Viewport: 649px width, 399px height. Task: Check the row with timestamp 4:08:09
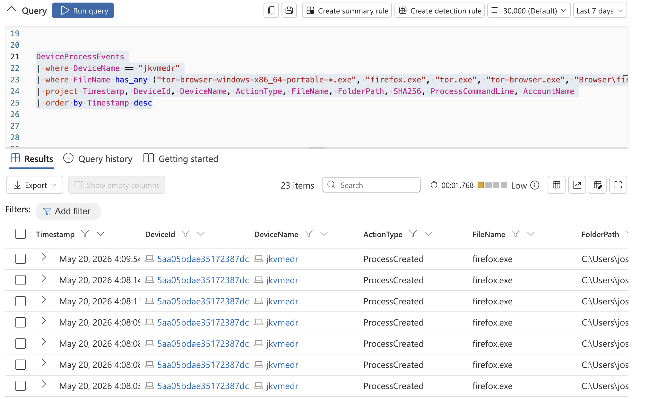[21, 322]
